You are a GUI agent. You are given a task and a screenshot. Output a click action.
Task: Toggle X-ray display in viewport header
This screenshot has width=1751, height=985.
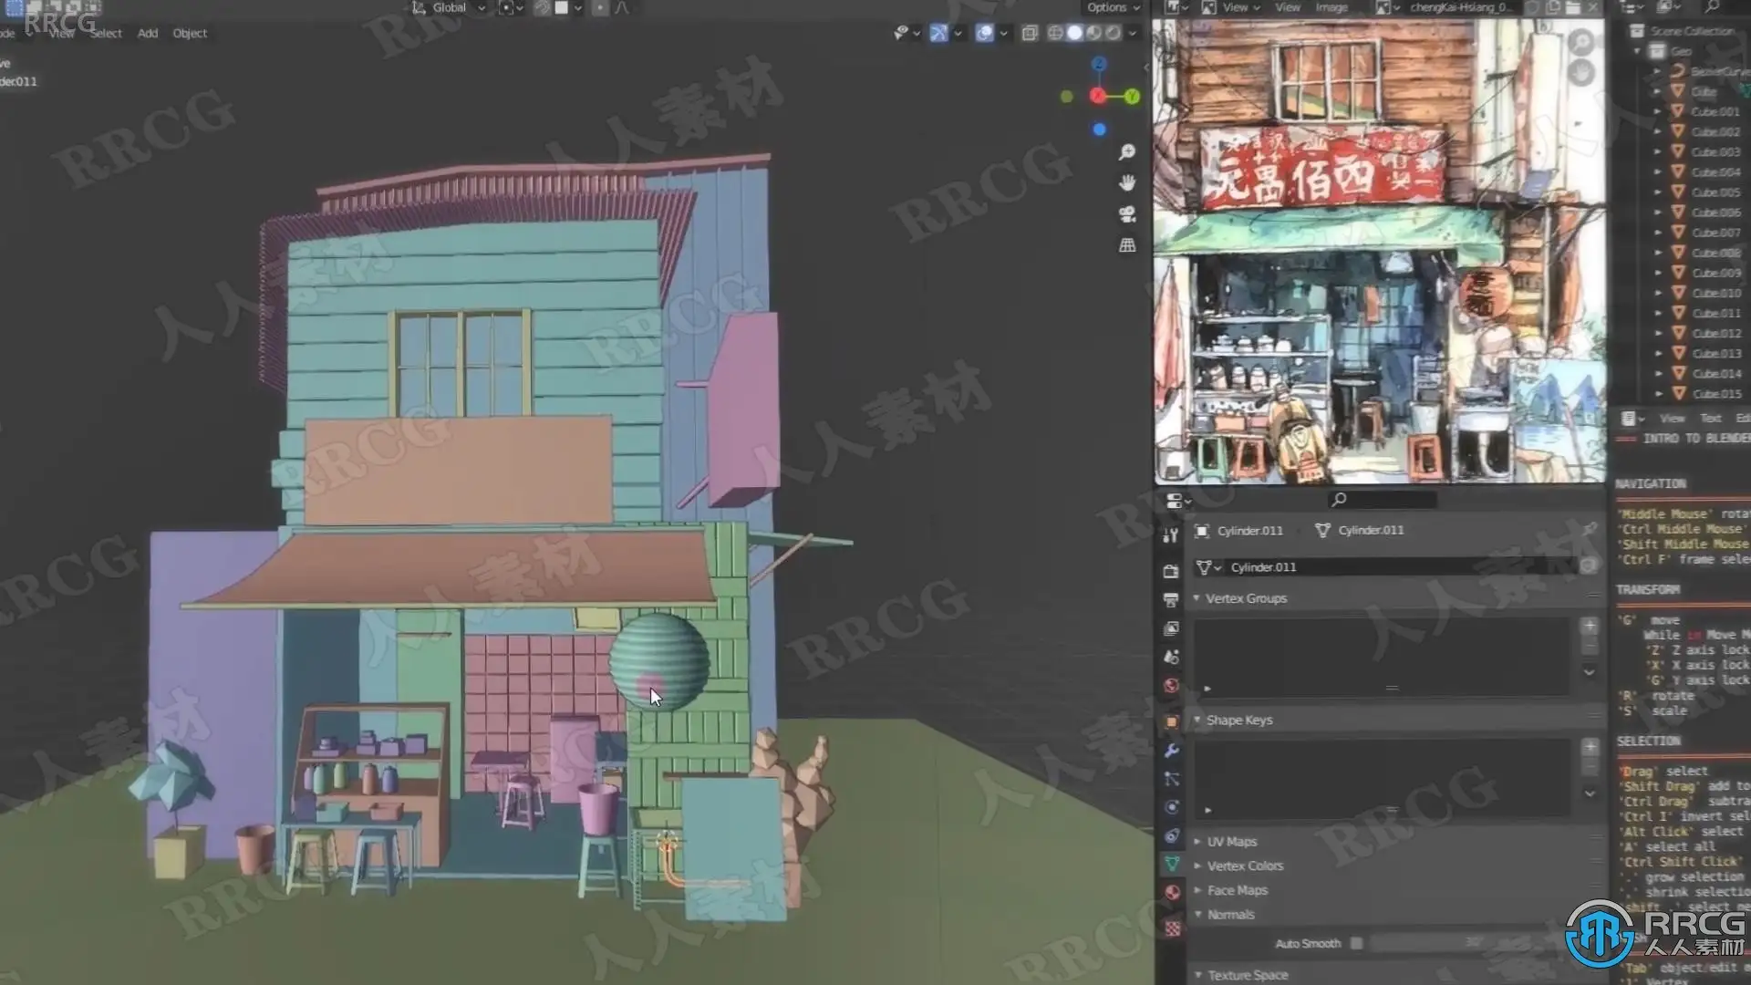pos(1030,33)
